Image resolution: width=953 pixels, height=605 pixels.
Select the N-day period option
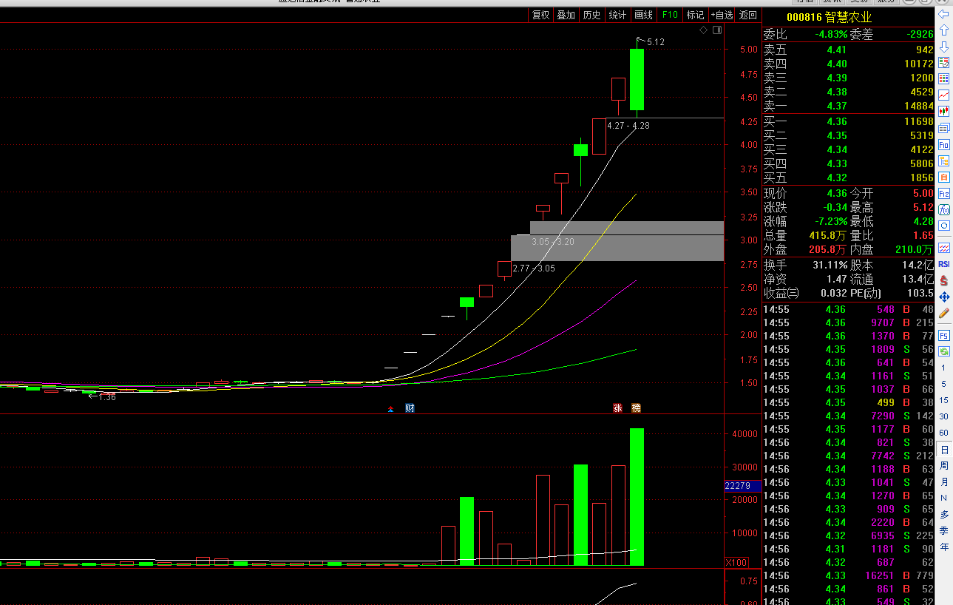(x=943, y=498)
